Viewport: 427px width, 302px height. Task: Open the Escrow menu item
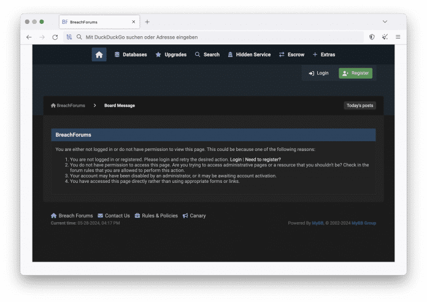291,55
